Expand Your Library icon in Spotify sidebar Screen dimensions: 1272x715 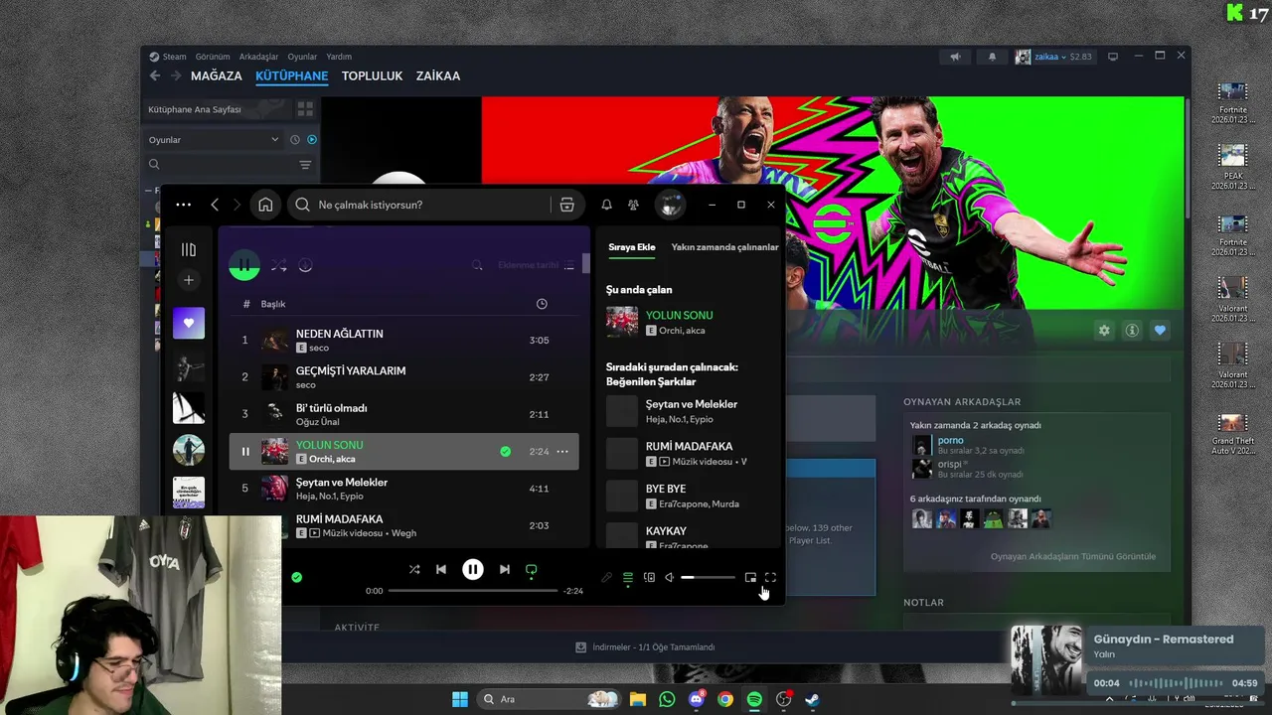[189, 250]
